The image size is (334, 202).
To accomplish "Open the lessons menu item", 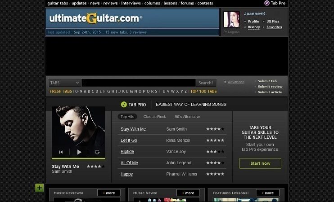I will point(170,3).
